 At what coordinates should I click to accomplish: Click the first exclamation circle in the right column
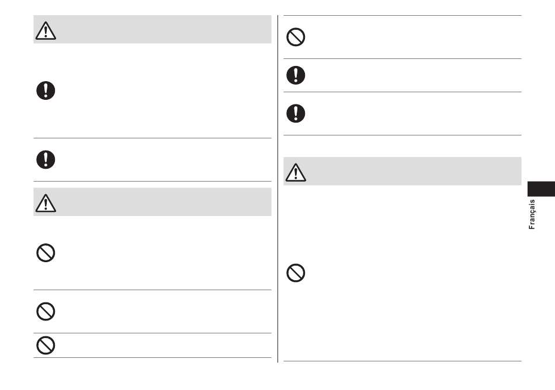click(296, 75)
